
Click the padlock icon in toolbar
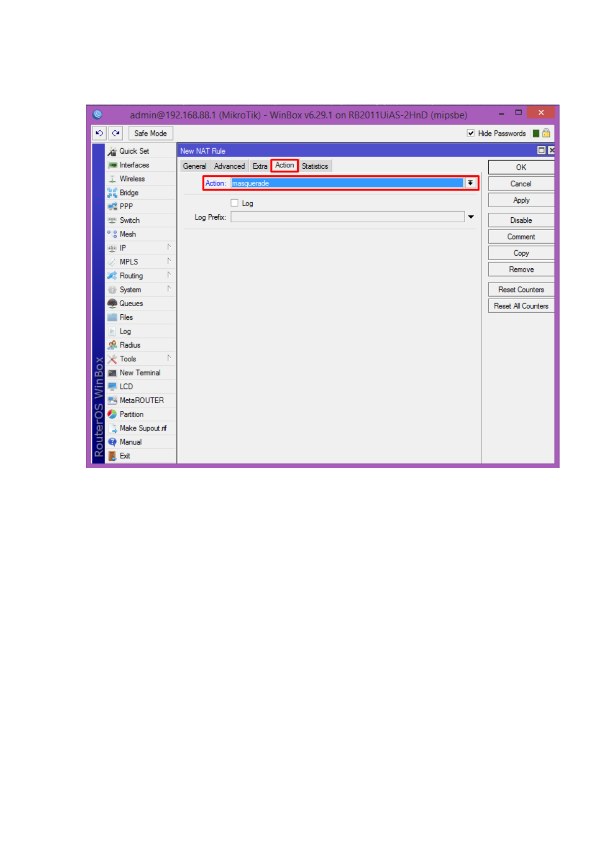click(x=546, y=133)
